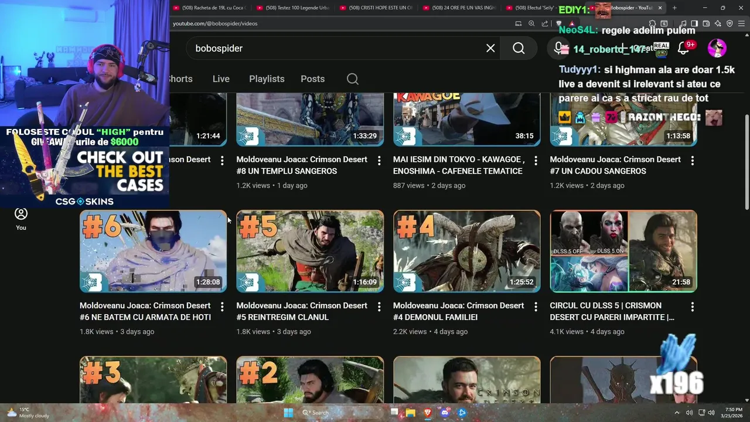
Task: Open the You sidebar section
Action: [x=21, y=219]
